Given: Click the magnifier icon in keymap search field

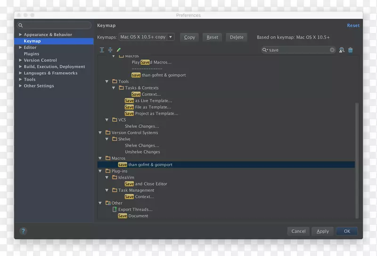Looking at the screenshot, I should [265, 50].
